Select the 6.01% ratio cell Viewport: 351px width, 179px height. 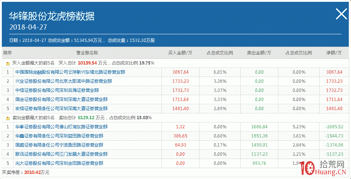(x=220, y=72)
